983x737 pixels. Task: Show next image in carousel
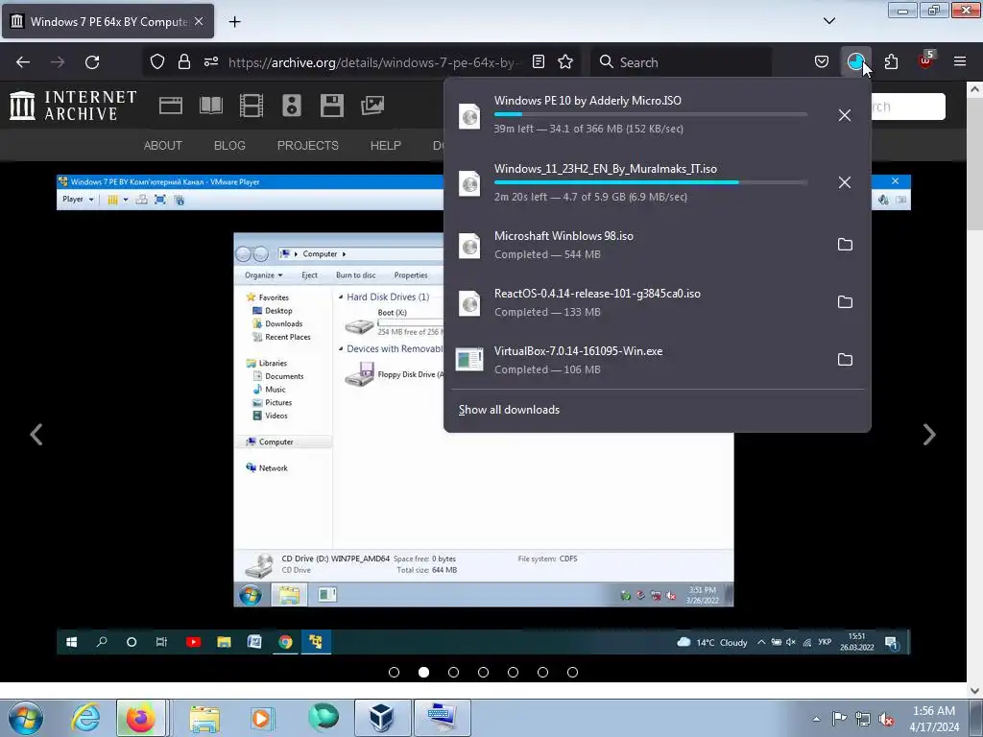(x=929, y=435)
